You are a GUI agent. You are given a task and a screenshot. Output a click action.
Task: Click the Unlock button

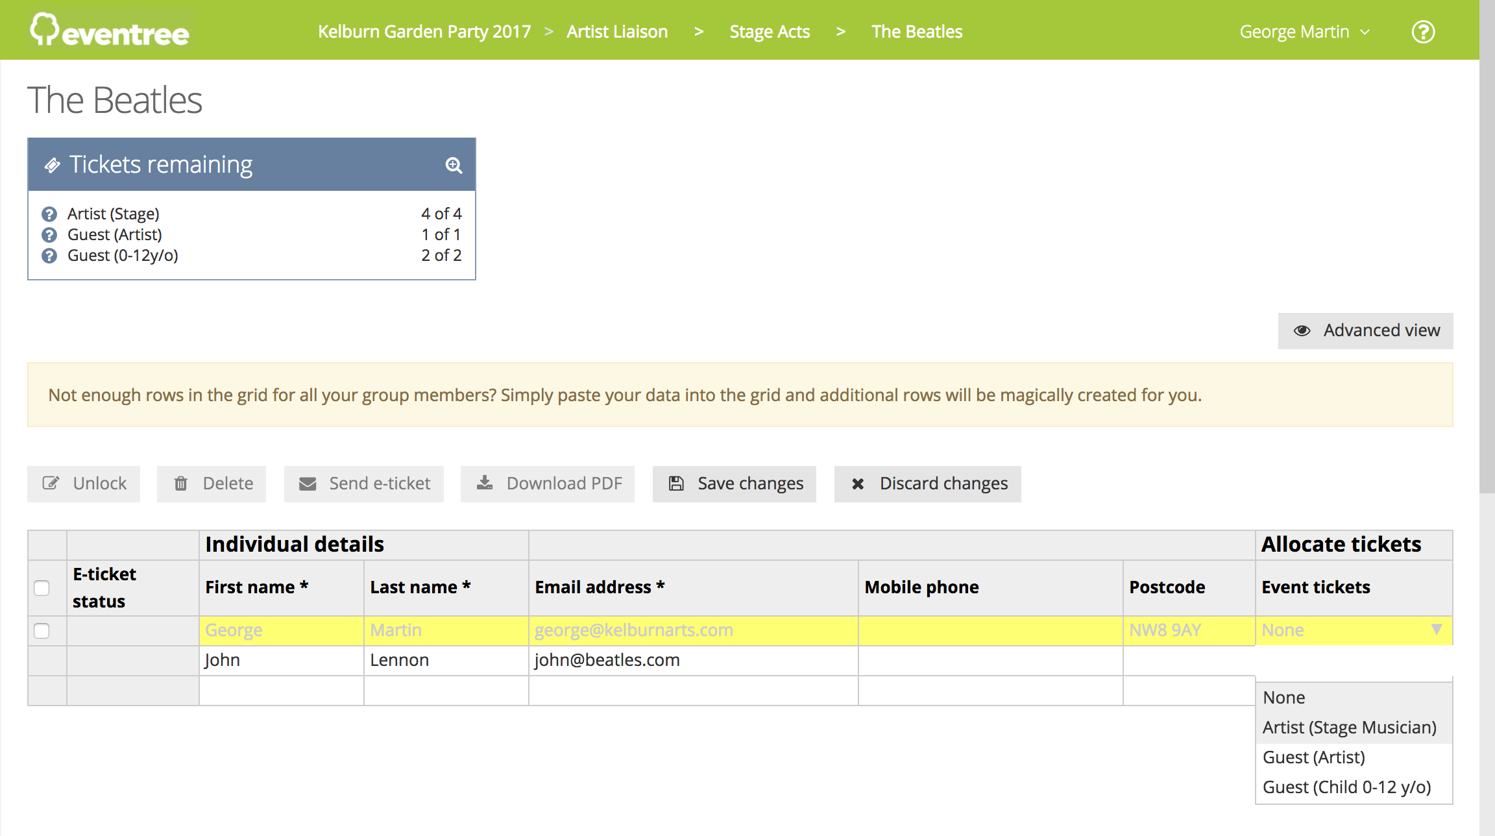pos(84,484)
